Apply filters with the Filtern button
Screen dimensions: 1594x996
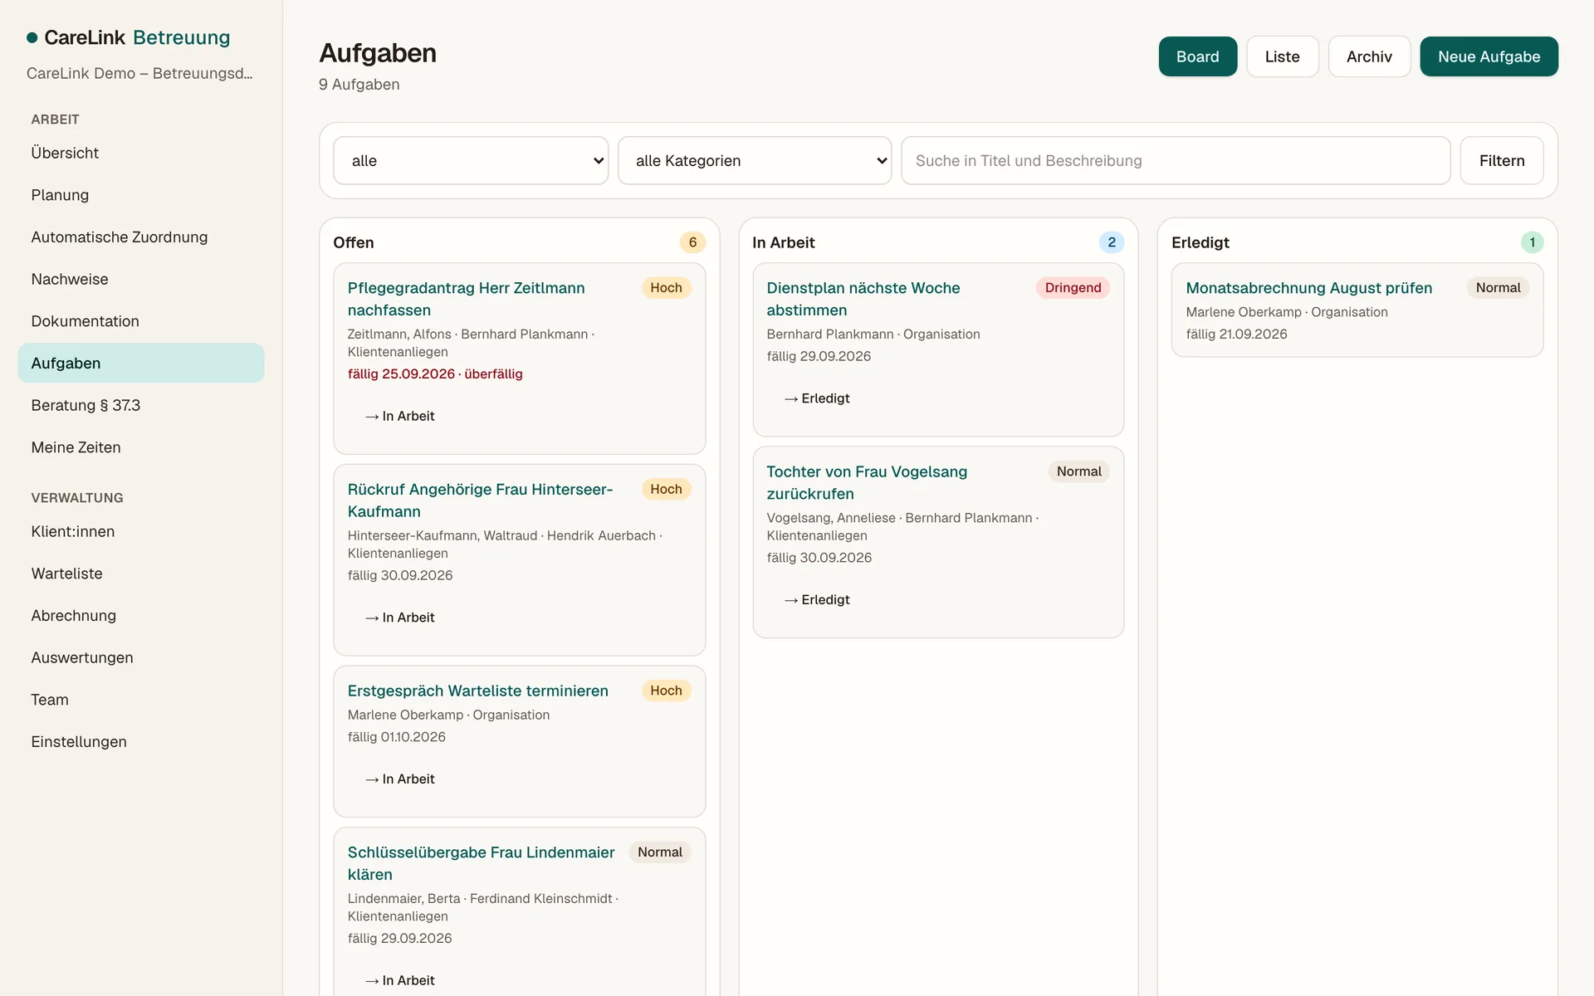click(x=1502, y=160)
